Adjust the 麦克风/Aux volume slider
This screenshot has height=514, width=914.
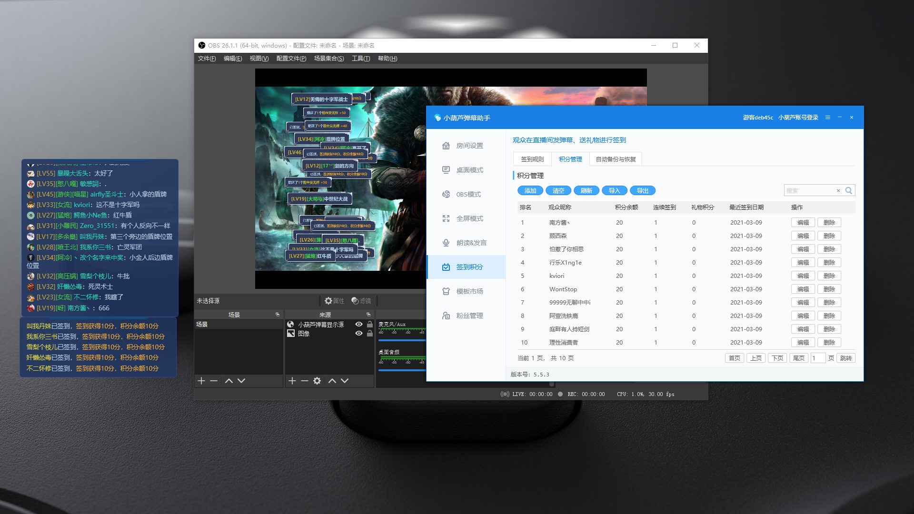(401, 340)
